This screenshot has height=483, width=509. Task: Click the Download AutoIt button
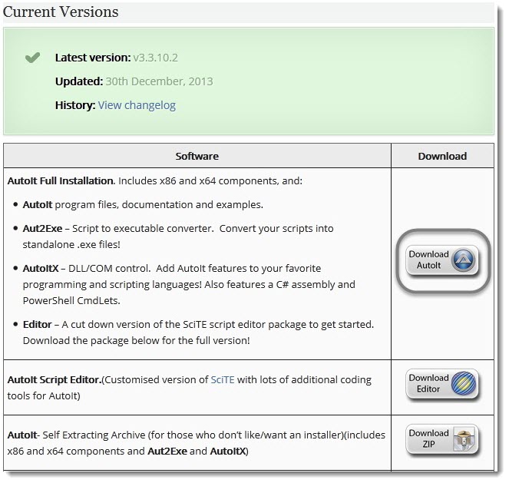coord(442,260)
